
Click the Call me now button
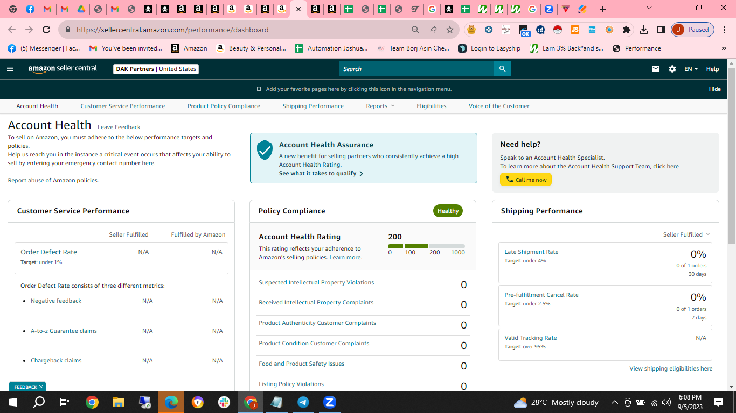tap(526, 180)
